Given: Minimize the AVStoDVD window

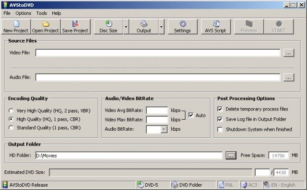Looking at the screenshot, I should click(x=287, y=5).
